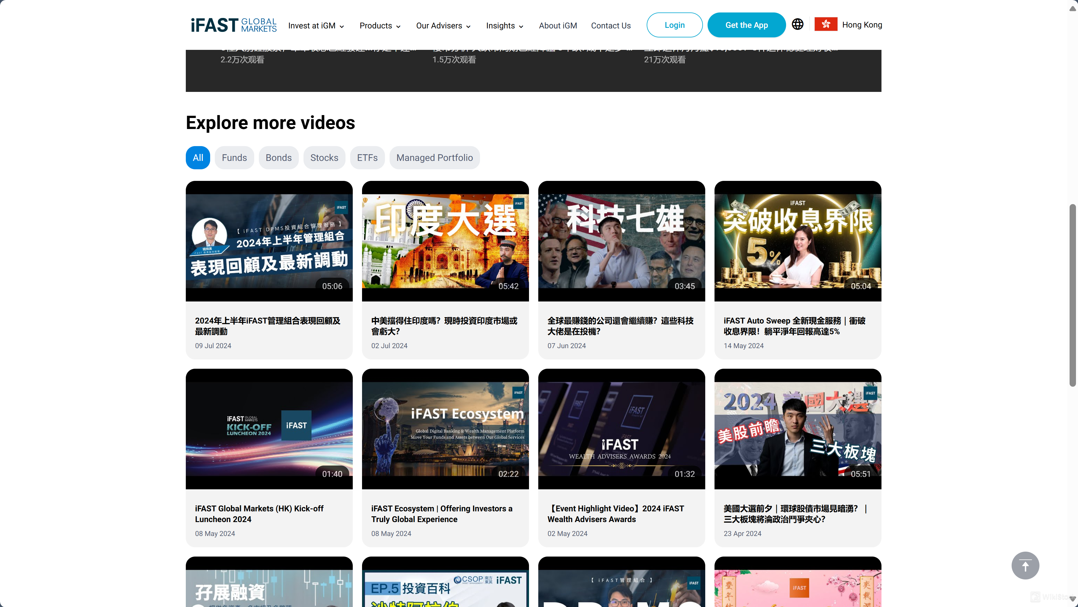
Task: Click the 03:45 duration badge
Action: click(684, 286)
